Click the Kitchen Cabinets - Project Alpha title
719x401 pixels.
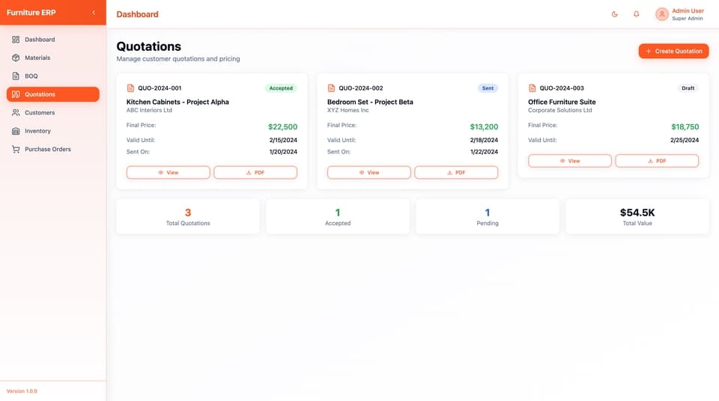(x=178, y=102)
